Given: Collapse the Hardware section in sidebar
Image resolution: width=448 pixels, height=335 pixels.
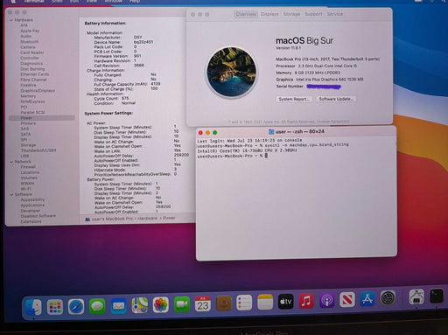Looking at the screenshot, I should 11,20.
